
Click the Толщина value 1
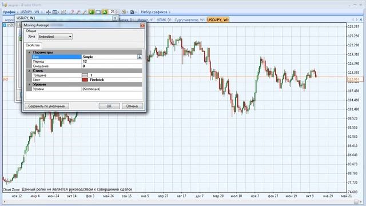(x=112, y=75)
